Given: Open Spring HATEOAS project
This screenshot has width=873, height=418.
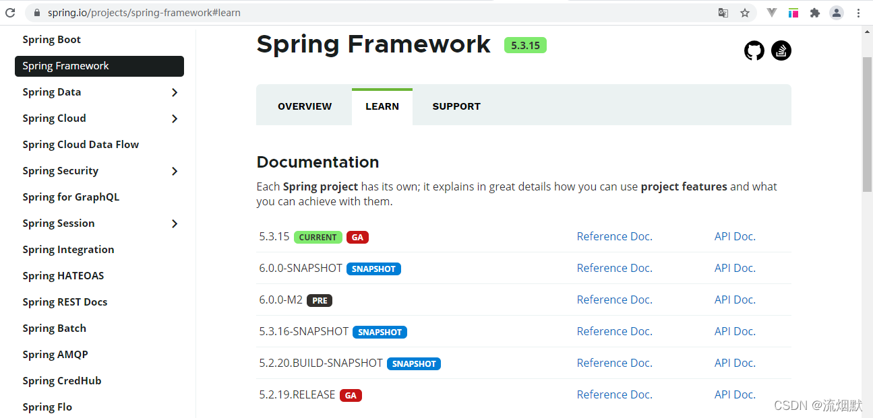Looking at the screenshot, I should (63, 276).
